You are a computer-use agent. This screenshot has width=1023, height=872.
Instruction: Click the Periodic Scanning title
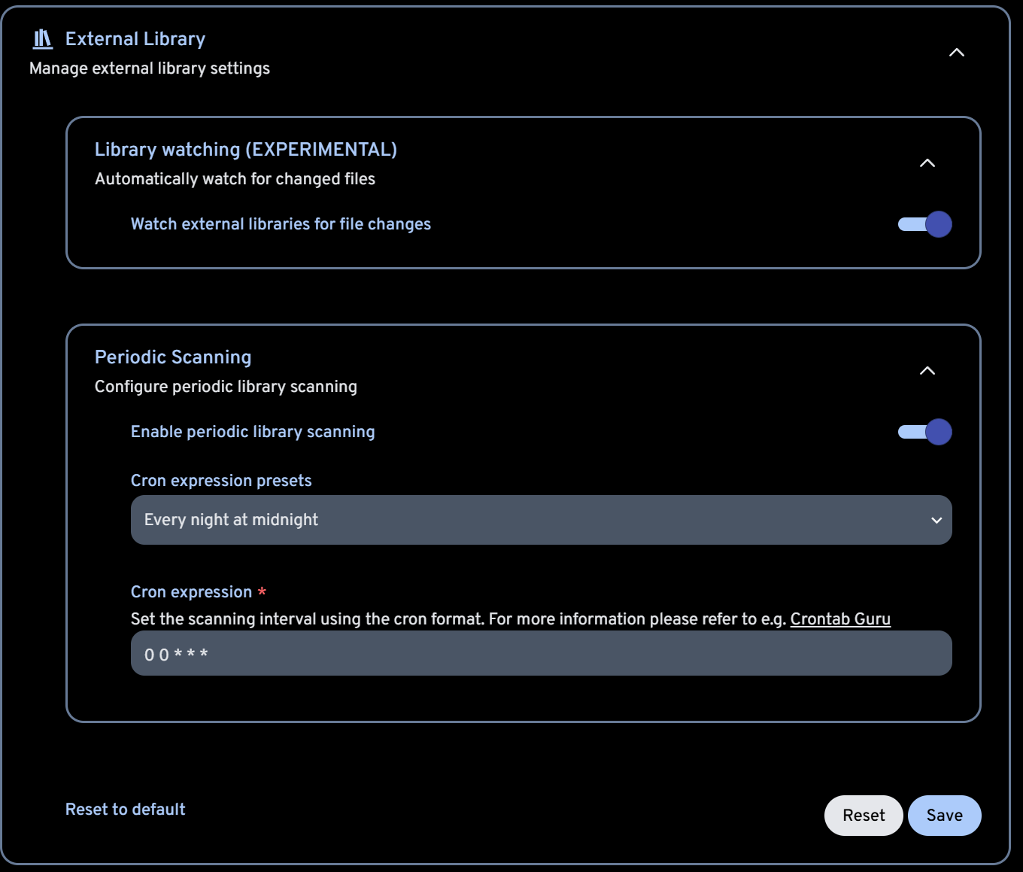click(173, 357)
